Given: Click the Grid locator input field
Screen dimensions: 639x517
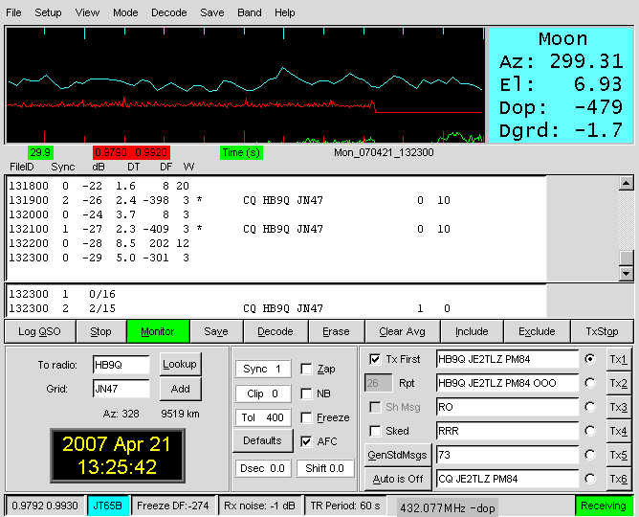Looking at the screenshot, I should [x=121, y=389].
